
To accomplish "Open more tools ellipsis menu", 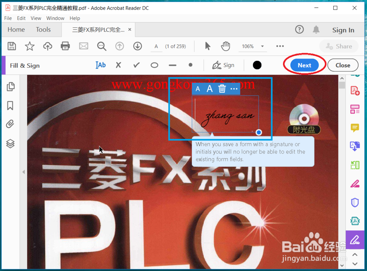I will pyautogui.click(x=280, y=46).
